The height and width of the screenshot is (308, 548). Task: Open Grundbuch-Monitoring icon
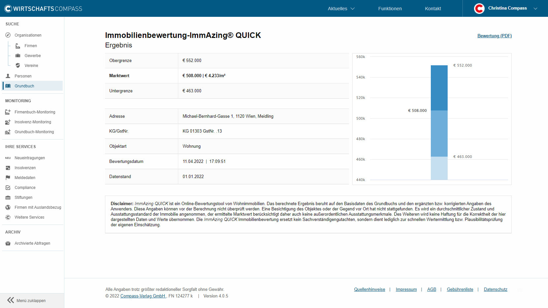8,132
